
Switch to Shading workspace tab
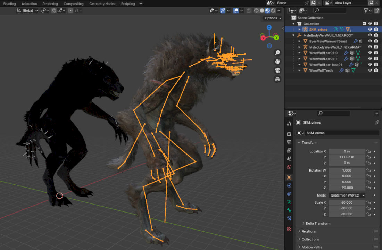coord(9,4)
